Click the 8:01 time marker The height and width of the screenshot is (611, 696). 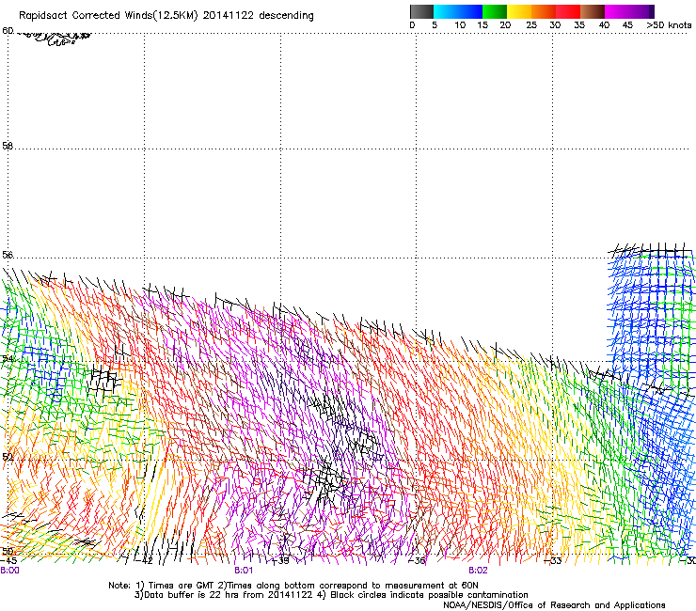tap(244, 571)
